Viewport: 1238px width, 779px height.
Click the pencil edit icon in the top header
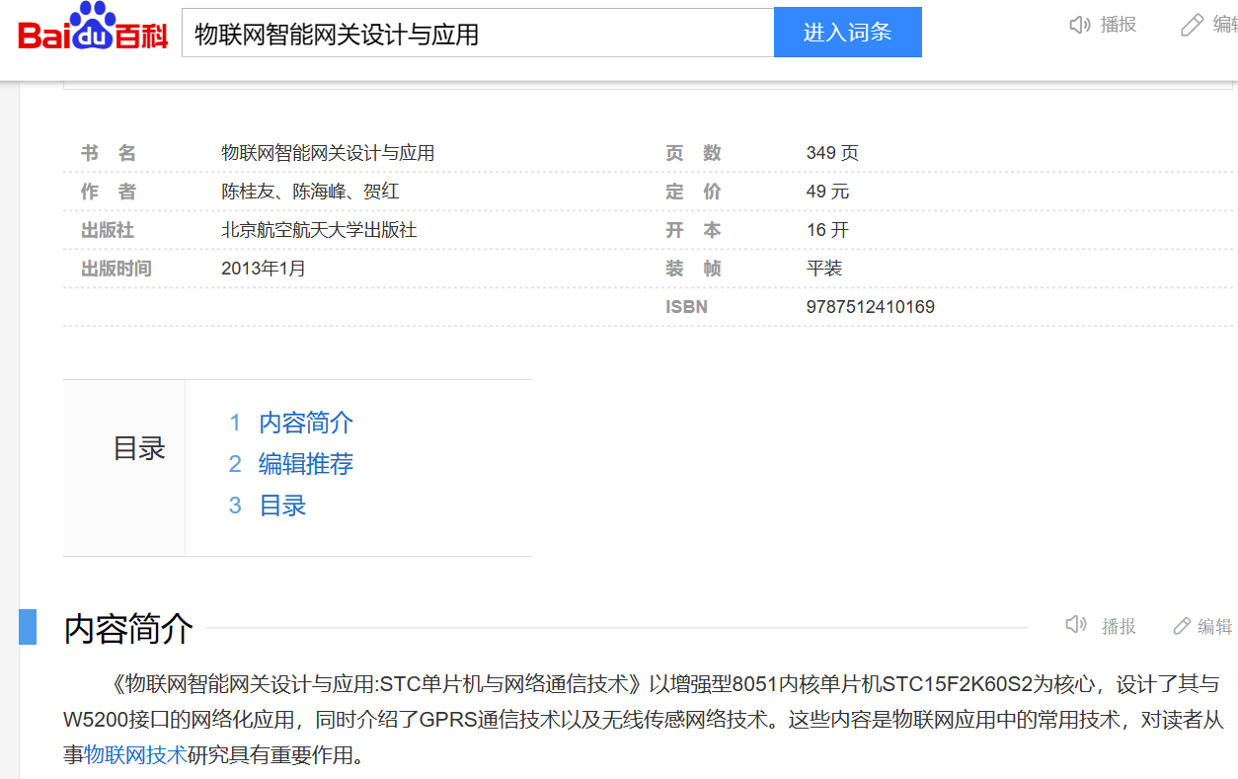[x=1192, y=25]
